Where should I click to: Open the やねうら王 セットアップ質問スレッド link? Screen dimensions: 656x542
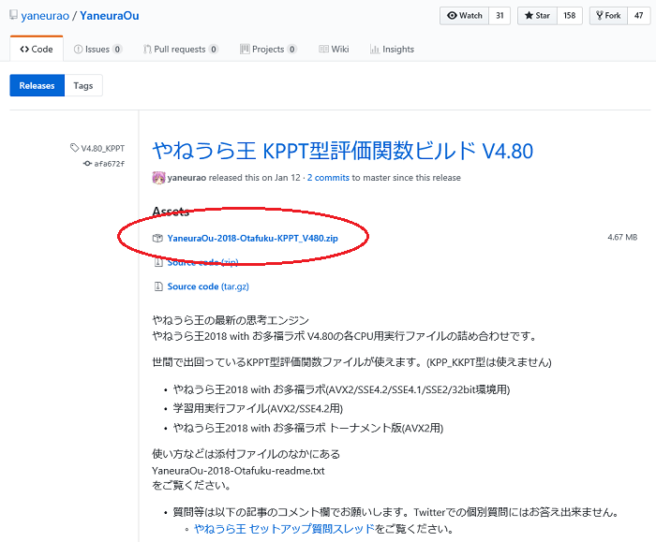pyautogui.click(x=285, y=529)
